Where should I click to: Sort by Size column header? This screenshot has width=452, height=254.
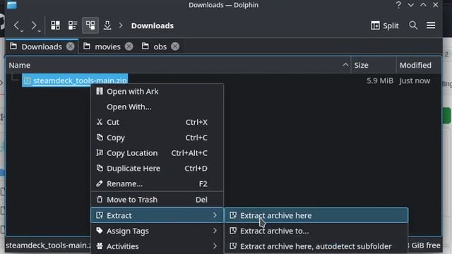point(374,65)
